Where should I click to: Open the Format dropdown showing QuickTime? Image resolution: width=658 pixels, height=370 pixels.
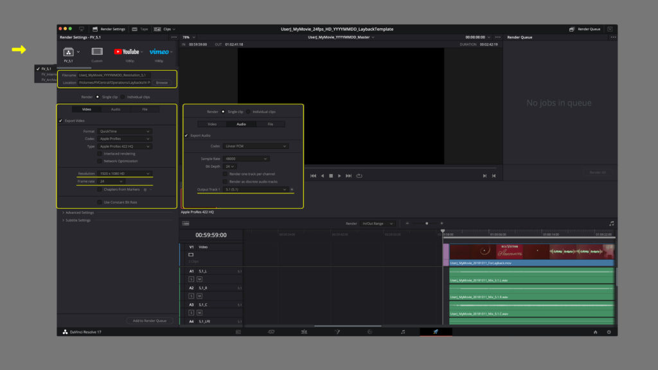pyautogui.click(x=124, y=131)
